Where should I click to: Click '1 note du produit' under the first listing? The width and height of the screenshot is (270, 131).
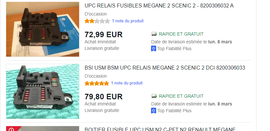pyautogui.click(x=128, y=21)
